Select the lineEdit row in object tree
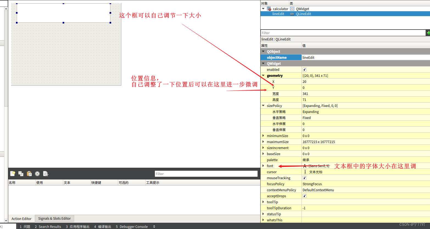The image size is (430, 229). pos(345,14)
